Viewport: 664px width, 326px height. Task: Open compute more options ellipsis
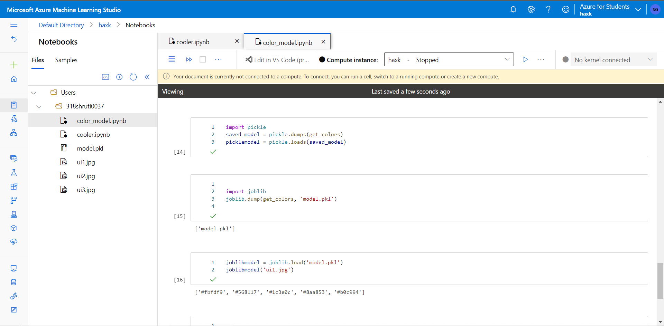pyautogui.click(x=541, y=59)
